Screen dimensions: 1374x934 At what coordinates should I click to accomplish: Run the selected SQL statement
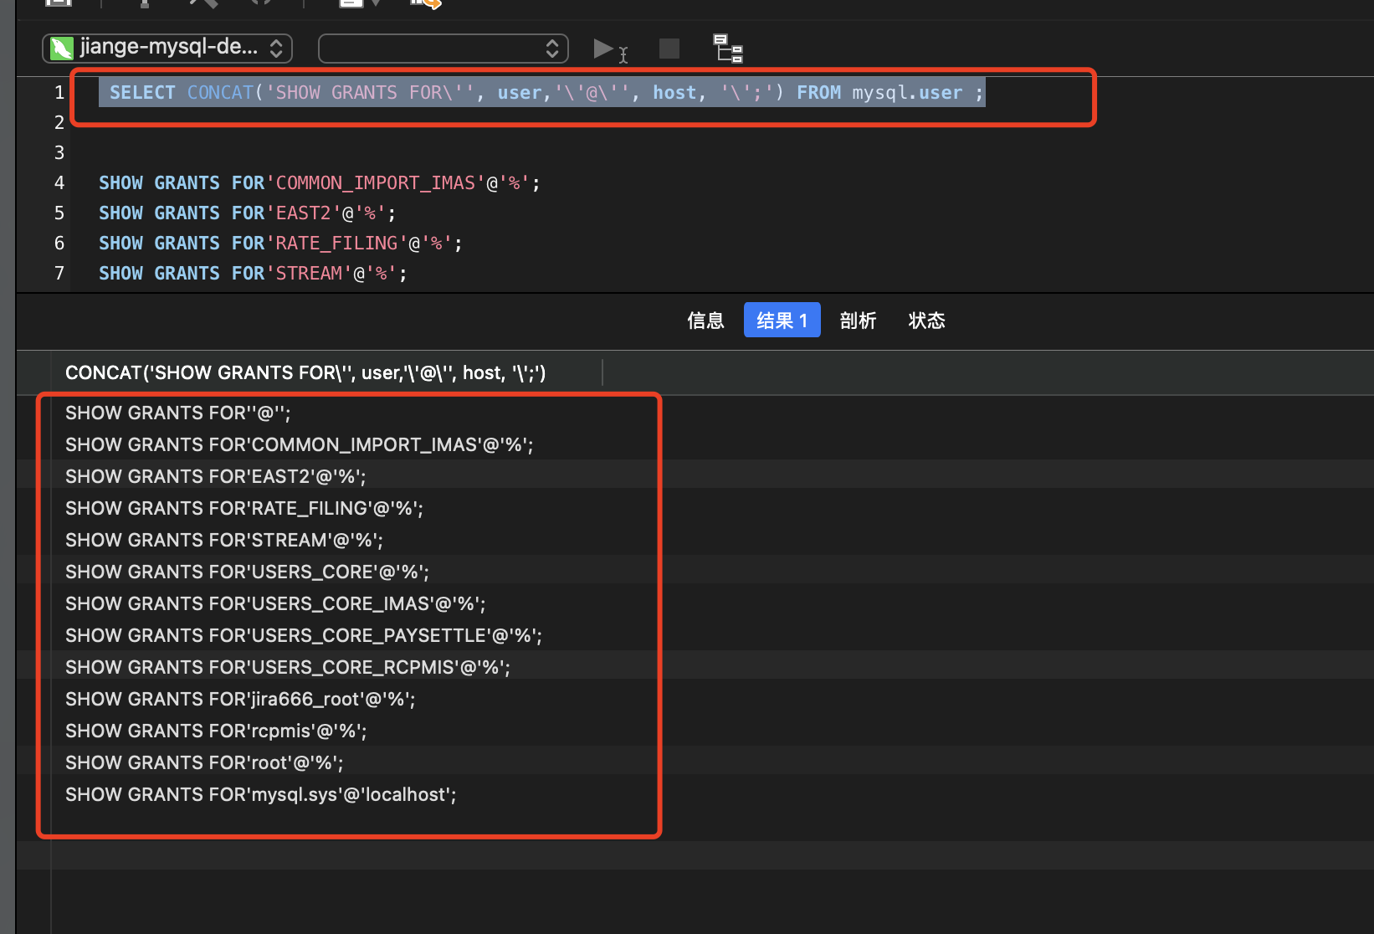click(x=604, y=49)
